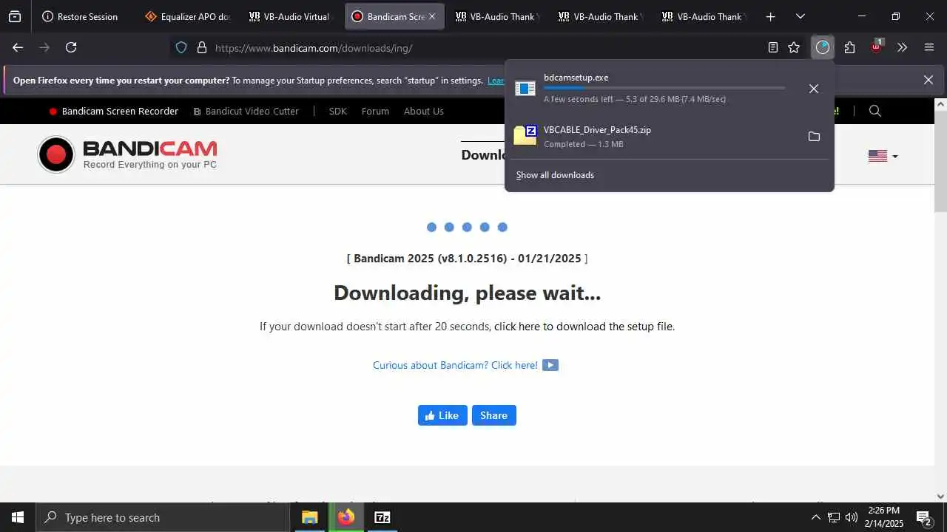947x532 pixels.
Task: Open Bandicut Video Cutter nav item
Action: 246,112
